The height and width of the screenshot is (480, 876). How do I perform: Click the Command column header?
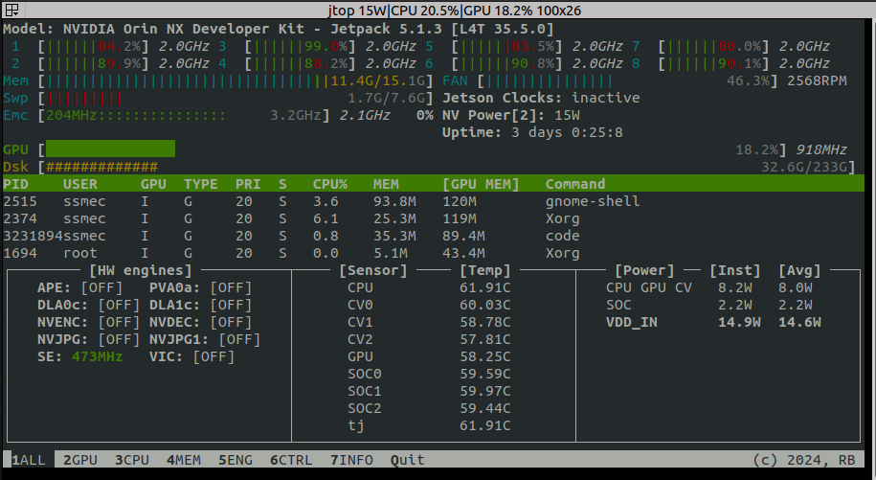click(x=575, y=184)
